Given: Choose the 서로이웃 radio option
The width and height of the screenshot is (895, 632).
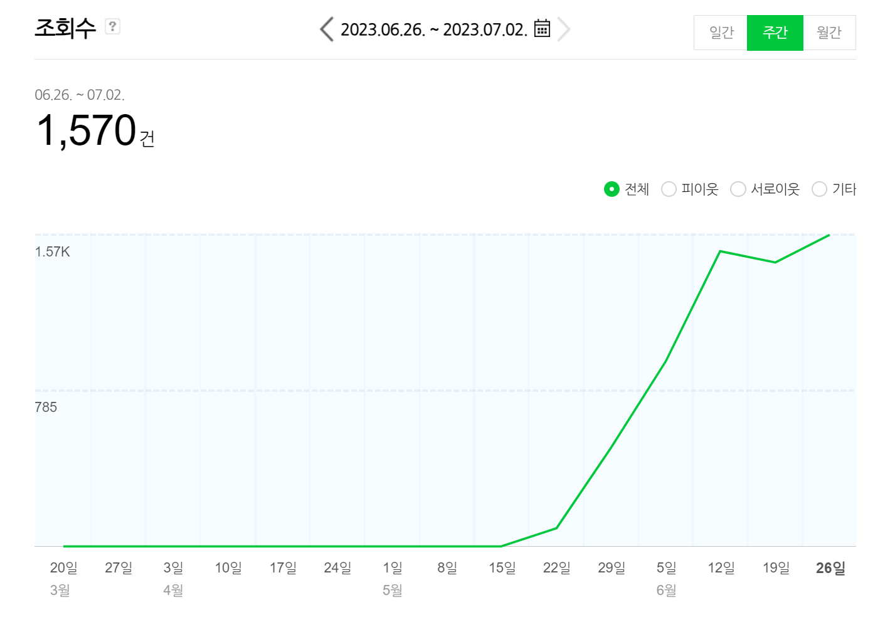Looking at the screenshot, I should coord(738,189).
